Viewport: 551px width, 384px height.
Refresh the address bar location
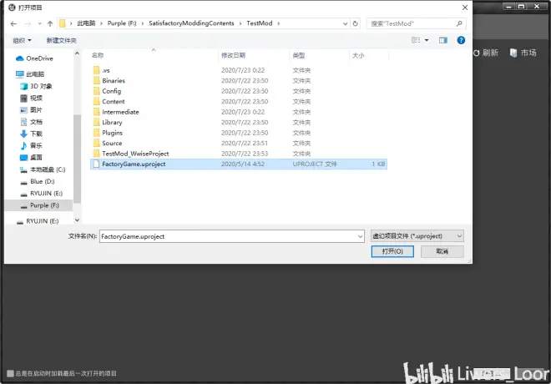[356, 23]
